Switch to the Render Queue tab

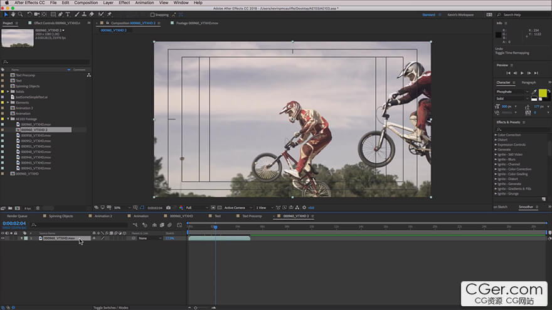tap(17, 216)
